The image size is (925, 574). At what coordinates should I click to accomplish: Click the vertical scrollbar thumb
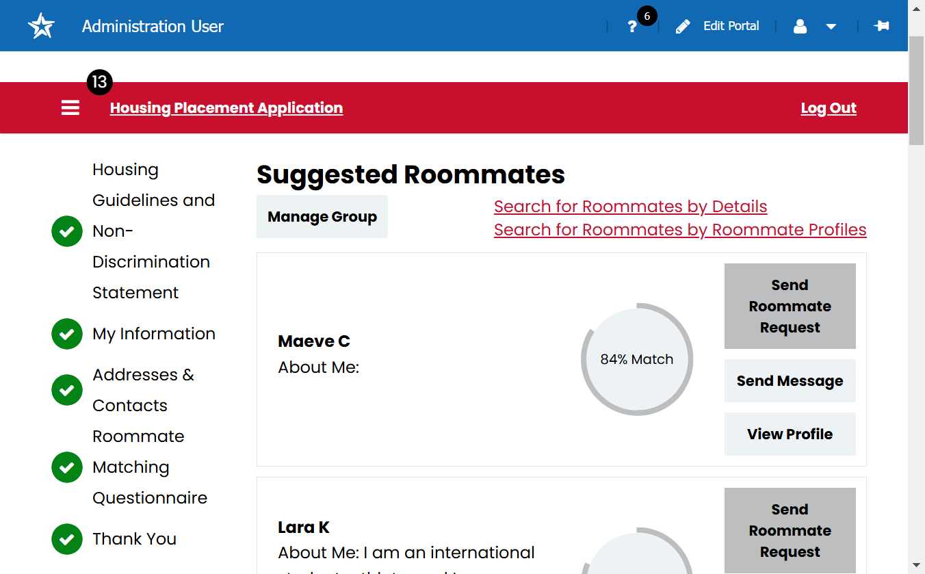click(x=917, y=90)
